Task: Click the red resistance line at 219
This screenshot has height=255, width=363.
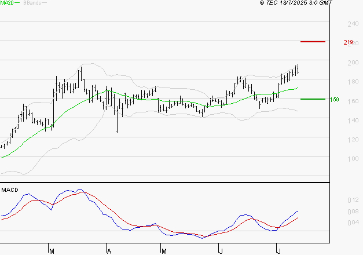Action: 313,42
